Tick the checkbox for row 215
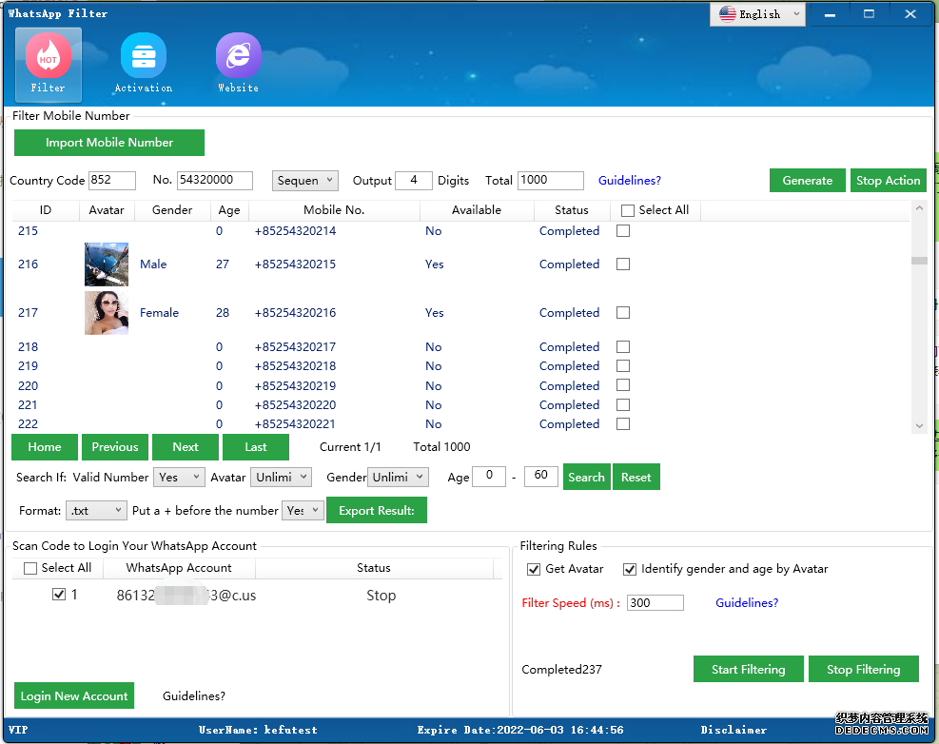Viewport: 939px width, 744px height. click(x=623, y=231)
